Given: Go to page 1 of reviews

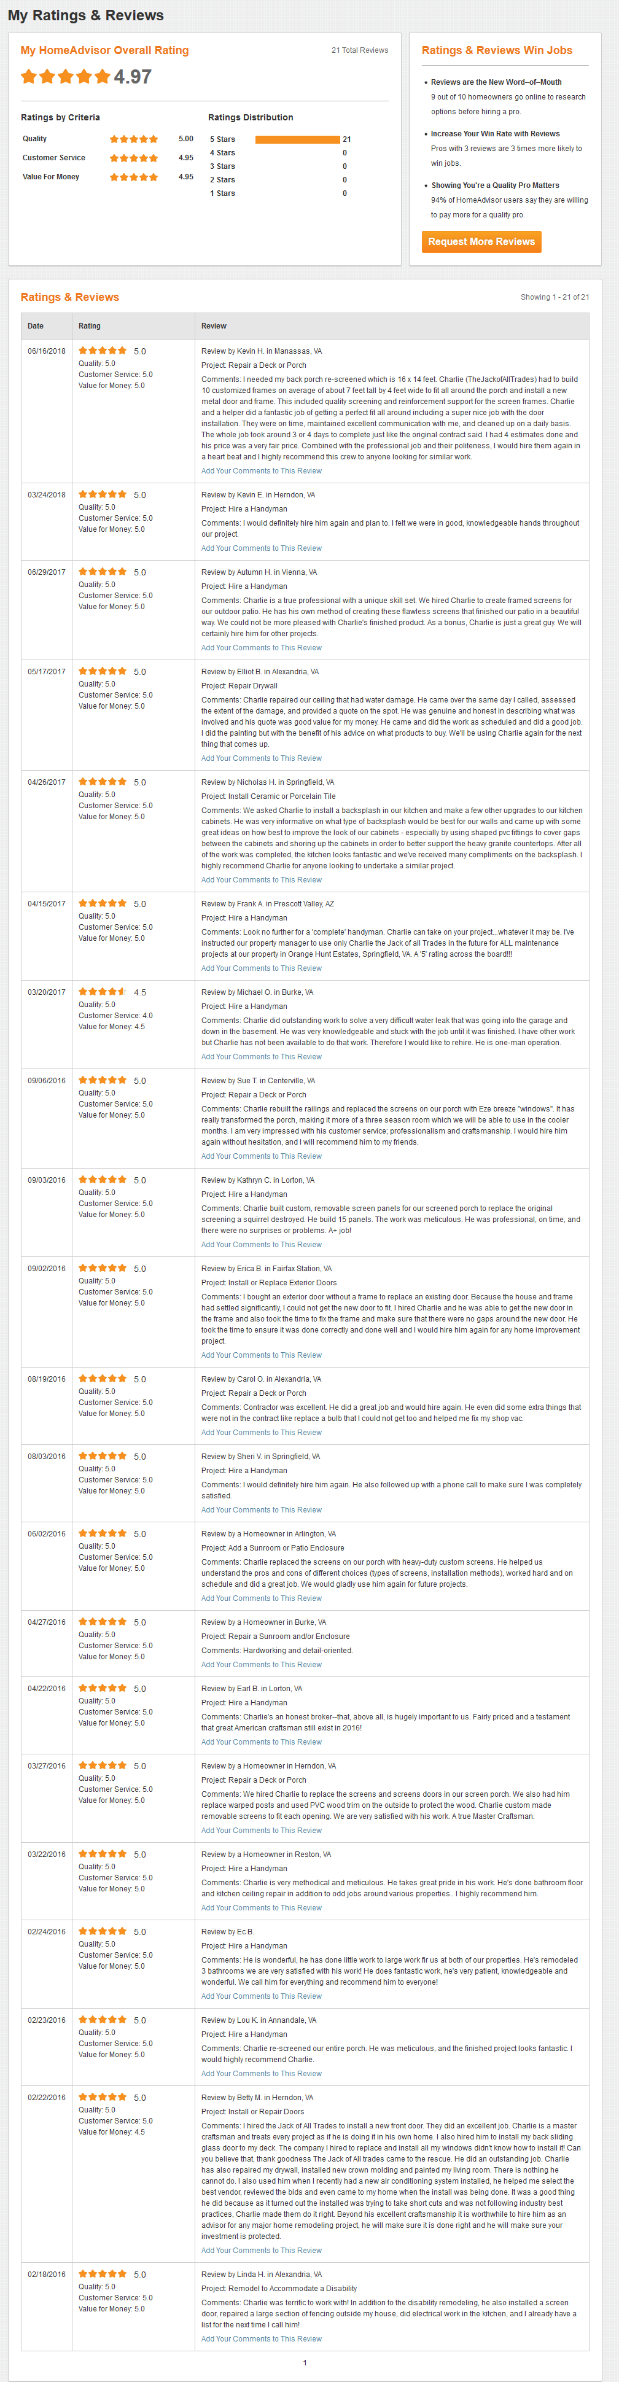Looking at the screenshot, I should (x=305, y=2362).
